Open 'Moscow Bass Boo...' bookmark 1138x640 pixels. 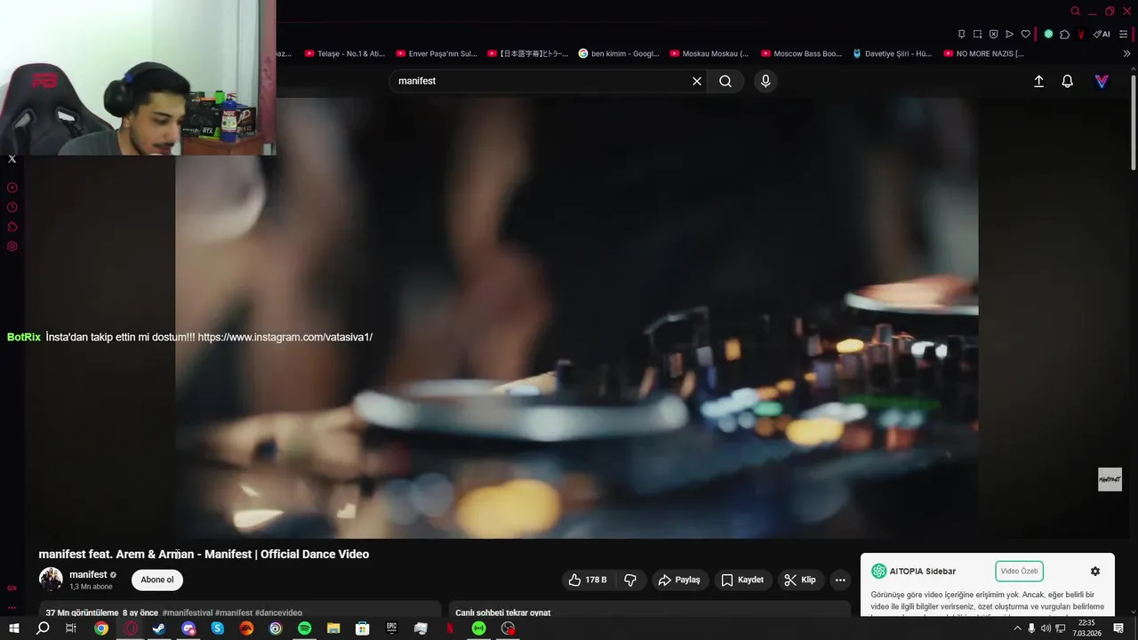tap(801, 53)
